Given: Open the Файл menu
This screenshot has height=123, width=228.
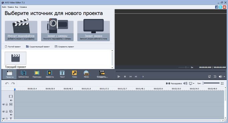Looking at the screenshot, I should [4, 7].
